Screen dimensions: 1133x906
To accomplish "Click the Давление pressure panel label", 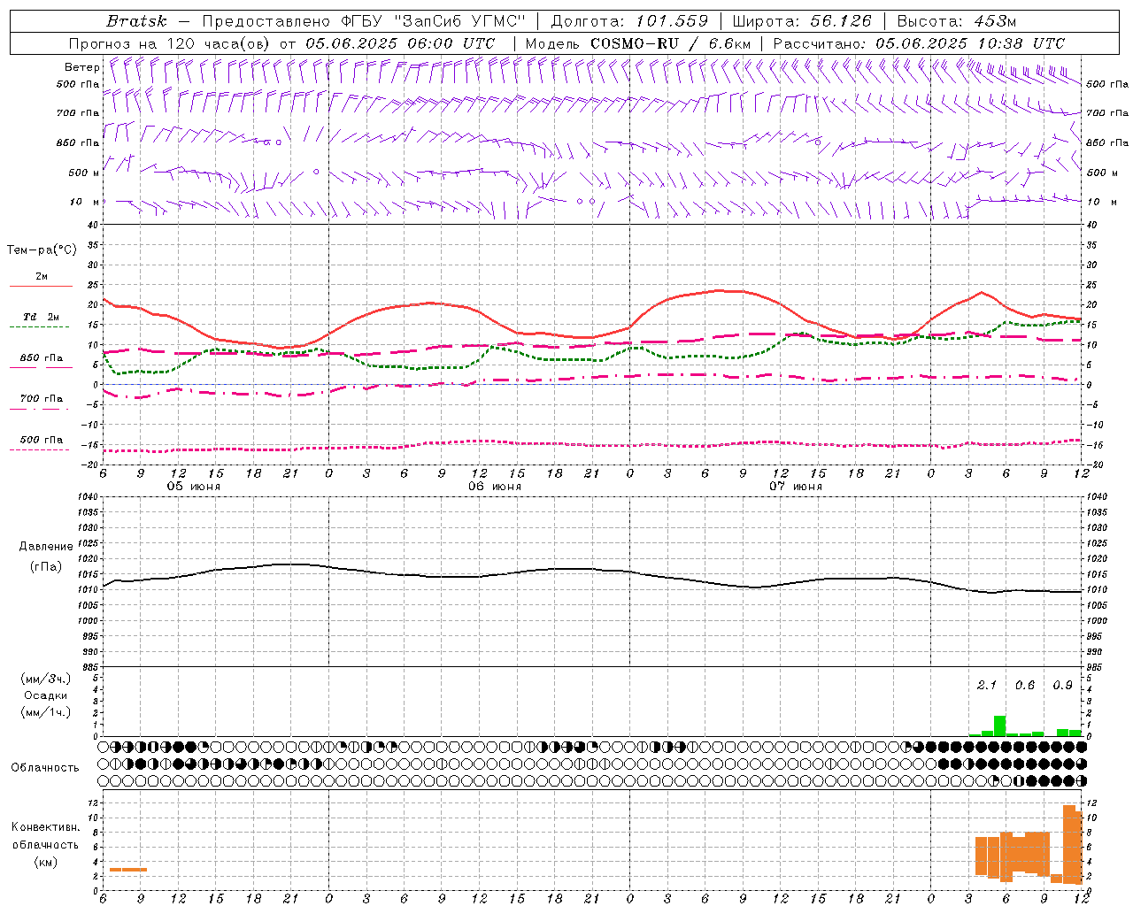I will tap(46, 547).
